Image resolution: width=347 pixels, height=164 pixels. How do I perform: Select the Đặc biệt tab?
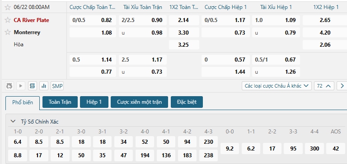187,102
